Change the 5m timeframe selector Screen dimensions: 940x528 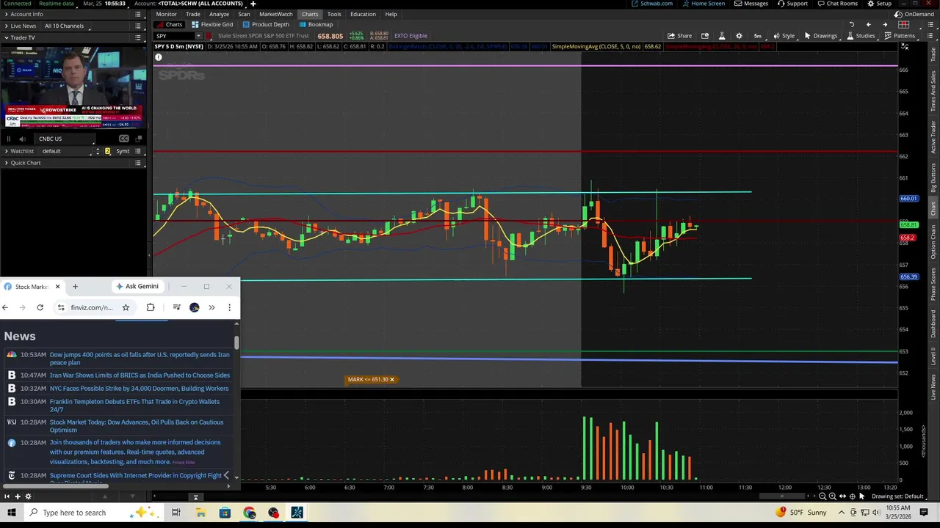(758, 36)
